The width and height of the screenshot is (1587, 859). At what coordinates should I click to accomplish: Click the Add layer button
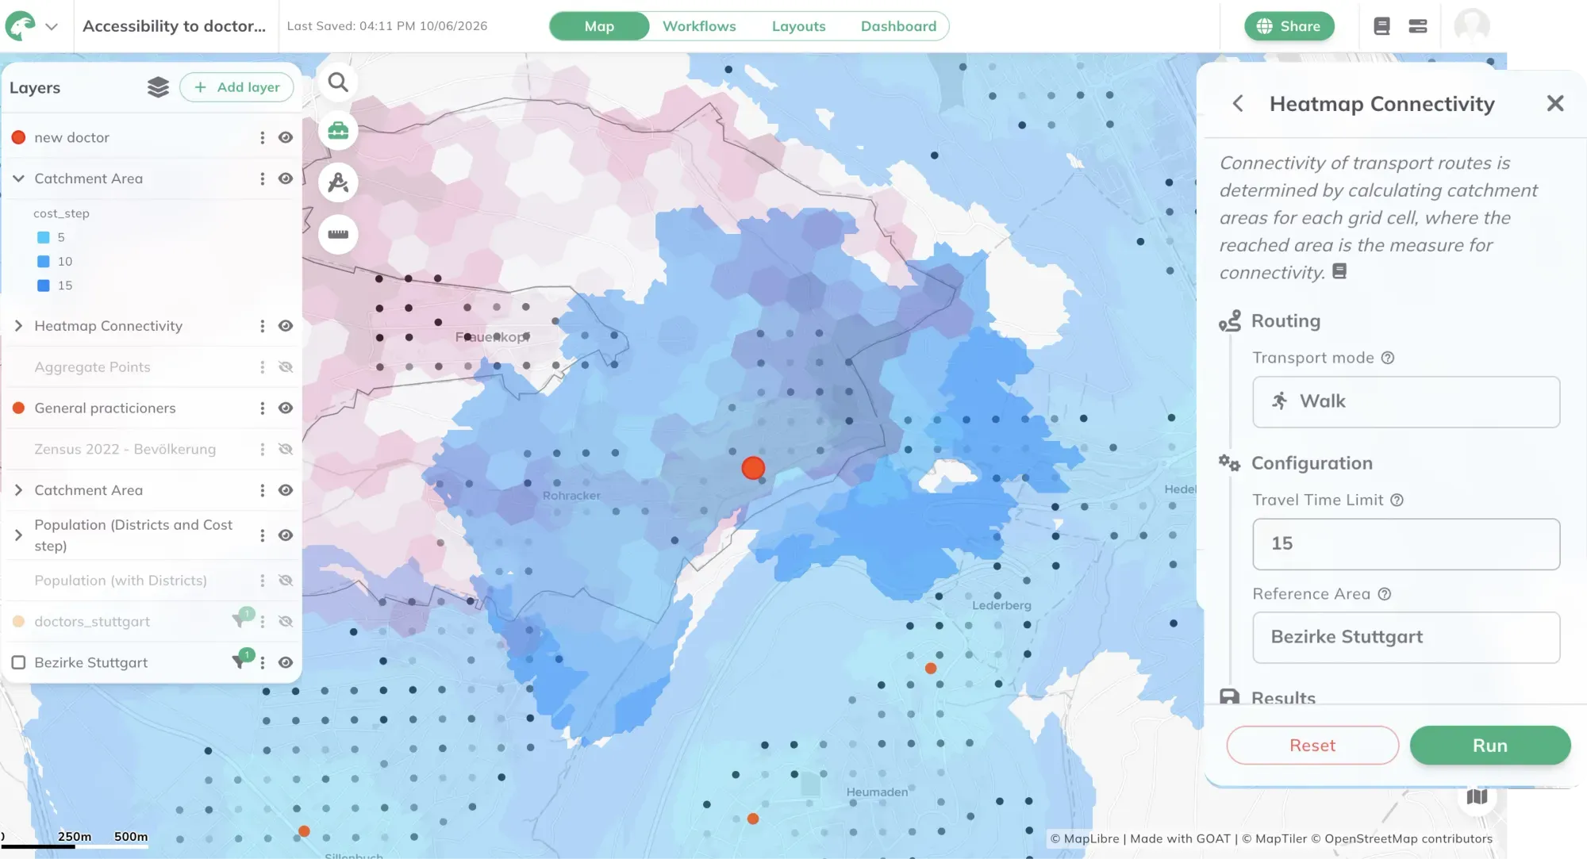(x=236, y=87)
